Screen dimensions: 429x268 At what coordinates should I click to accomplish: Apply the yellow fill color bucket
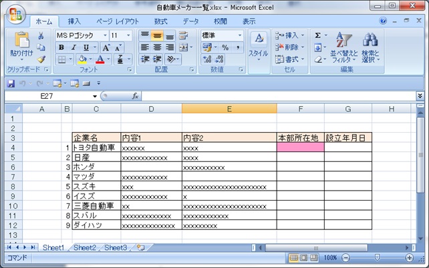click(82, 59)
